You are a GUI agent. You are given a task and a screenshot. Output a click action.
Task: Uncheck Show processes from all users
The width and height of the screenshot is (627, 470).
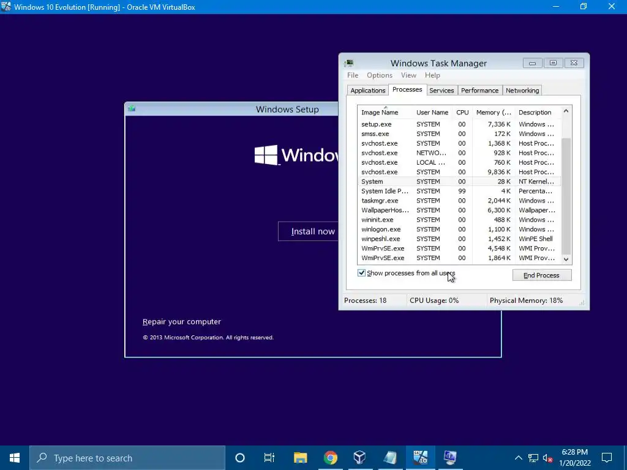[361, 273]
